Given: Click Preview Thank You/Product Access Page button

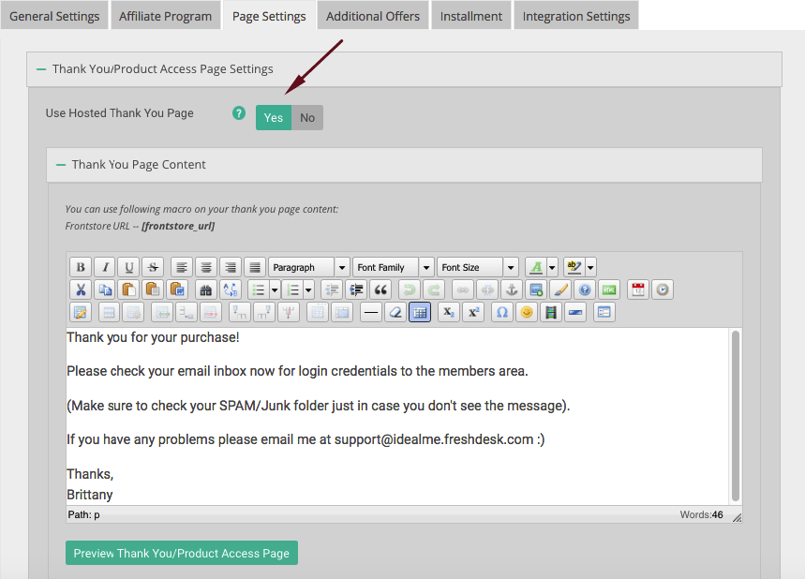Looking at the screenshot, I should pyautogui.click(x=182, y=553).
